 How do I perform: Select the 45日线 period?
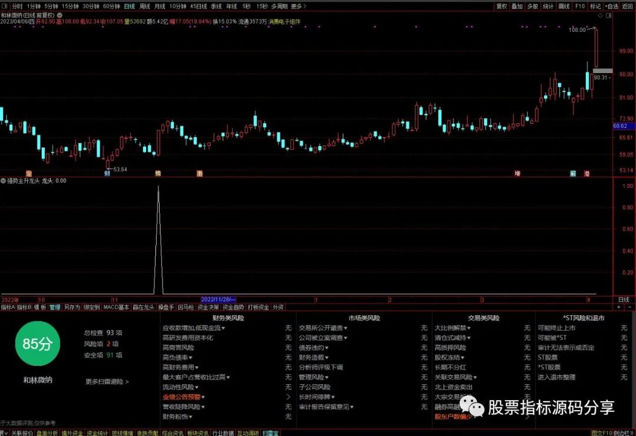click(x=199, y=6)
